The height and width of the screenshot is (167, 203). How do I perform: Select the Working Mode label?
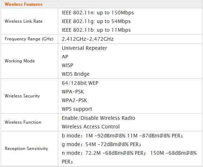pyautogui.click(x=20, y=61)
